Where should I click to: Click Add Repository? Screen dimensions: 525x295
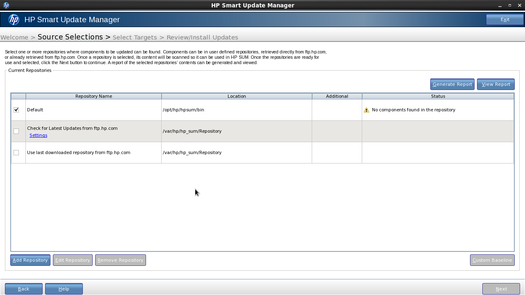(30, 260)
